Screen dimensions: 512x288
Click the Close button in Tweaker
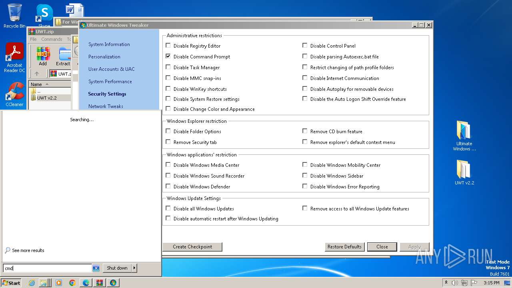382,247
